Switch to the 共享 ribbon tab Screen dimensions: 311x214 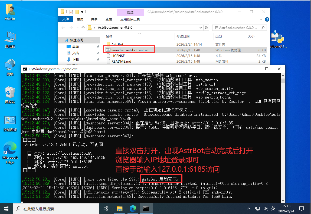click(x=94, y=19)
